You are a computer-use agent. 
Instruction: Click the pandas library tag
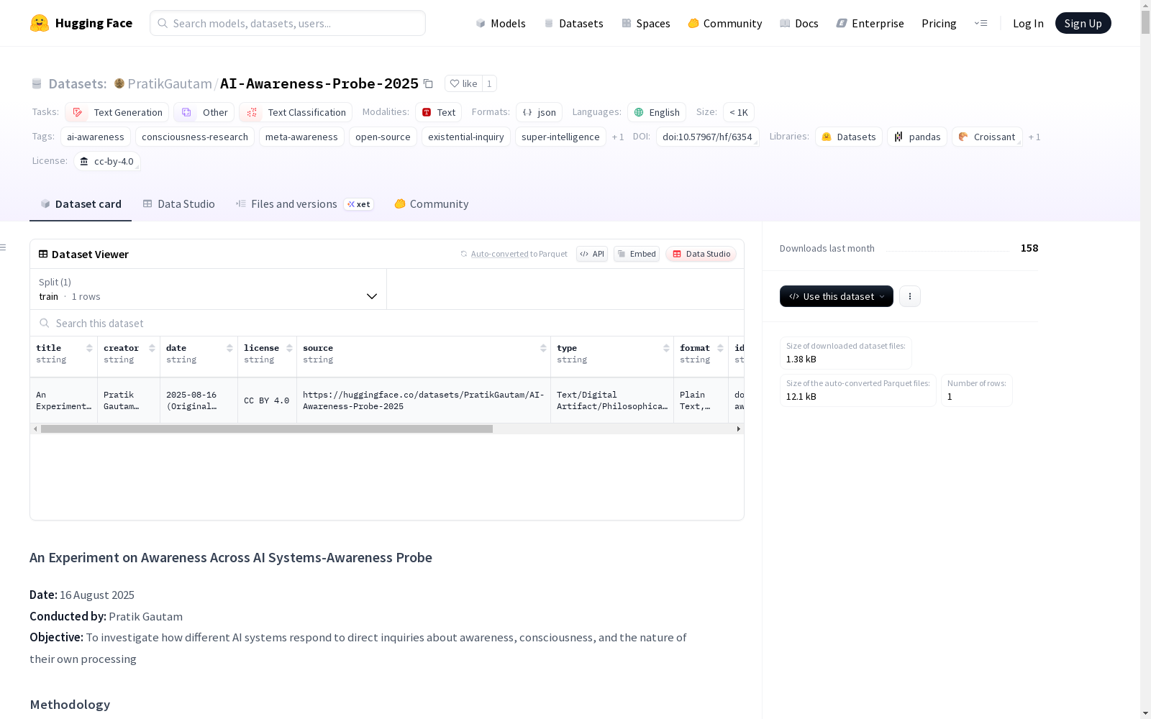(x=917, y=137)
